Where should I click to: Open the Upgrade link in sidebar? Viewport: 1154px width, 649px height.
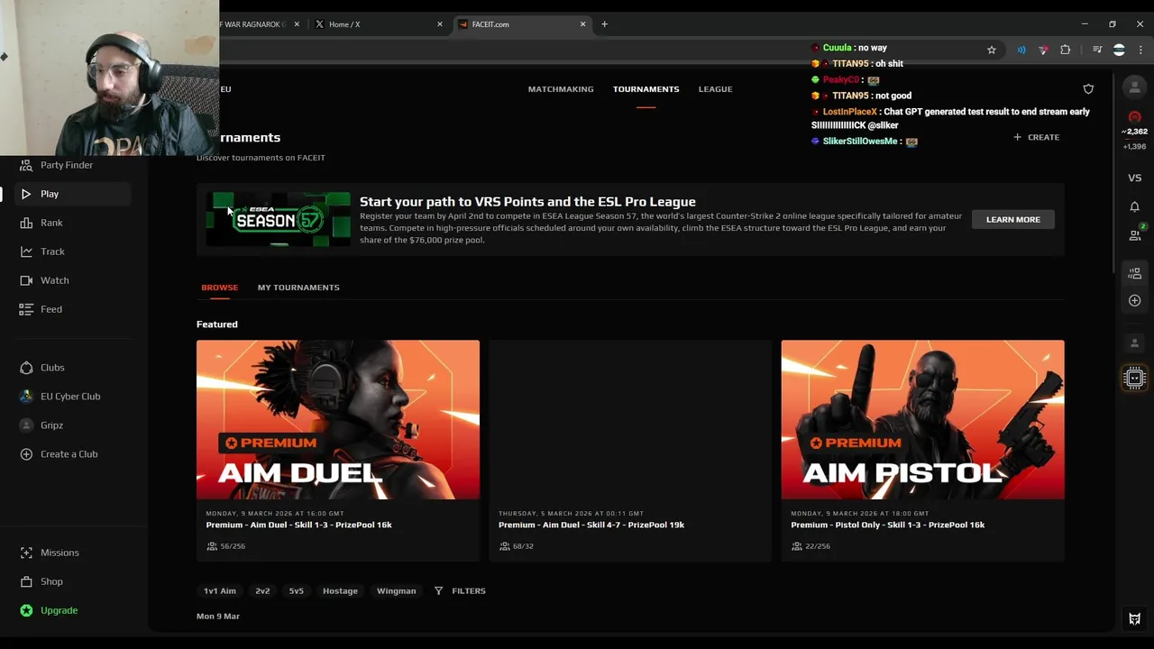click(x=60, y=610)
